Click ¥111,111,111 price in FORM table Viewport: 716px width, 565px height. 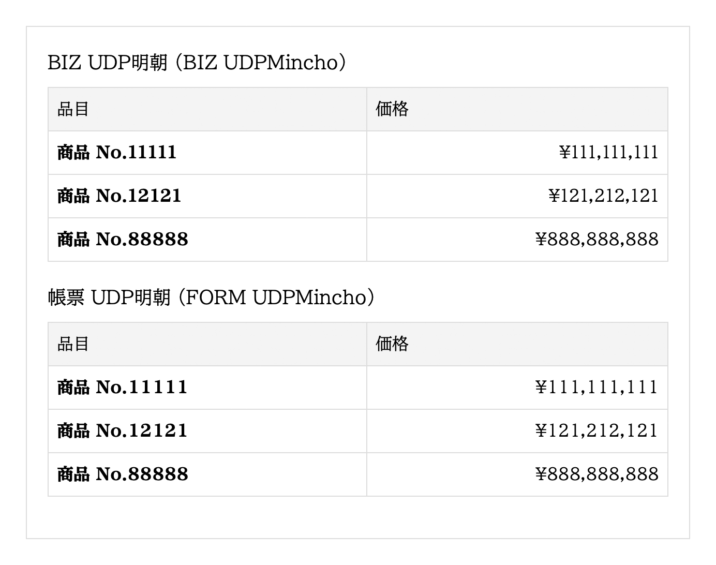(596, 388)
